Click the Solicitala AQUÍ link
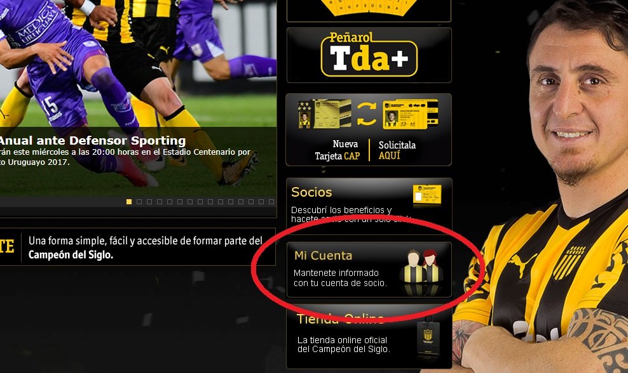Viewport: 628px width, 373px height. point(397,150)
